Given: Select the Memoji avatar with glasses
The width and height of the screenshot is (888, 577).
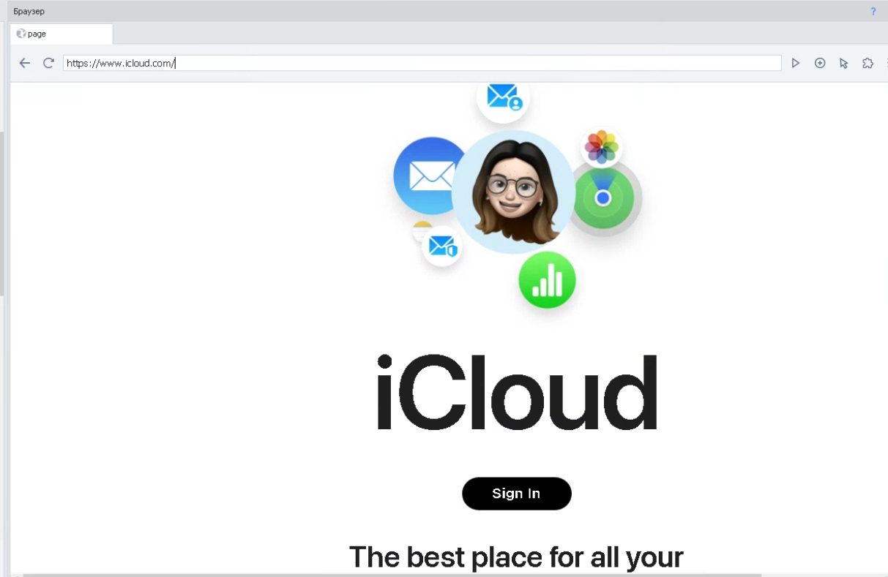Looking at the screenshot, I should tap(513, 192).
